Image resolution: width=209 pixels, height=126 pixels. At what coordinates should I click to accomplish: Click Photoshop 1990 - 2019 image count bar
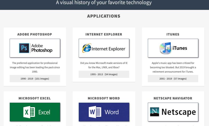(x=35, y=79)
